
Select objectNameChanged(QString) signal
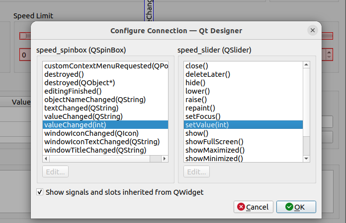click(105, 100)
